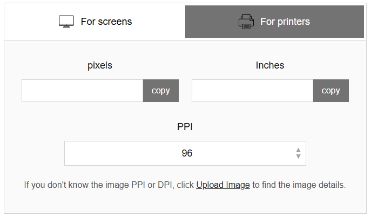Click the pixels label
The width and height of the screenshot is (371, 217).
[100, 65]
